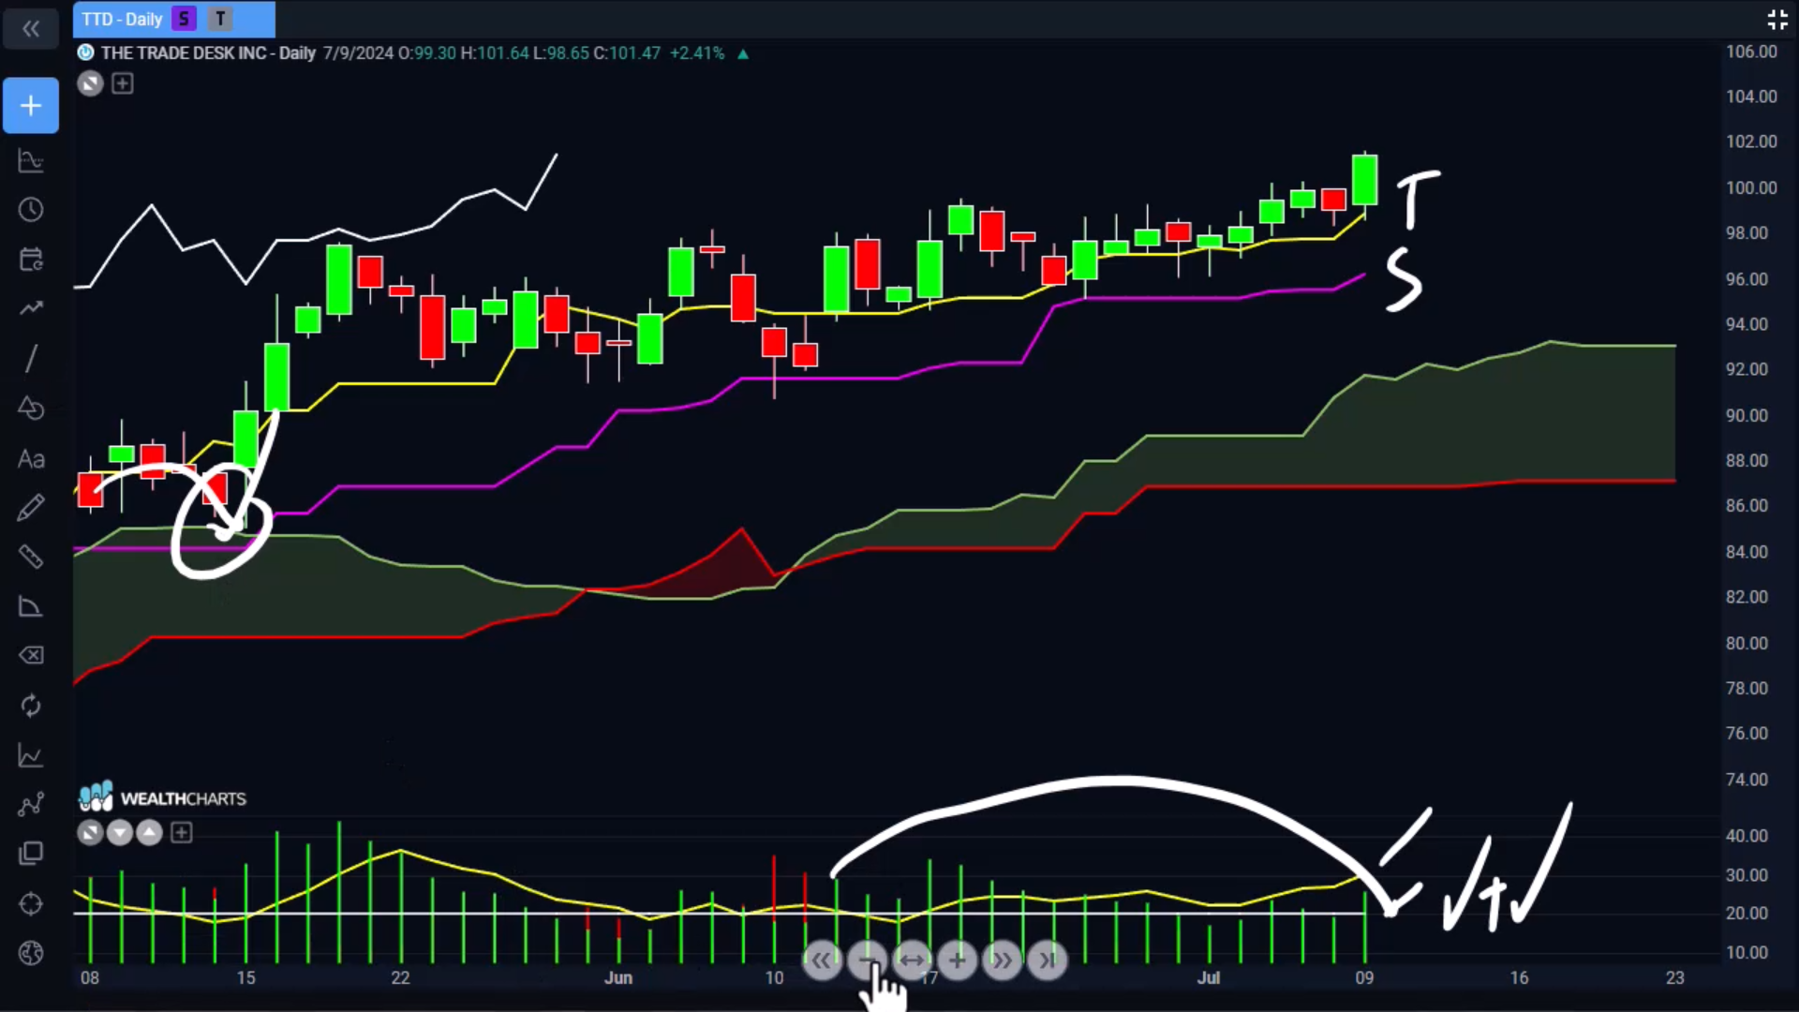Open the connected nodes pattern tool
This screenshot has height=1012, width=1799.
click(x=31, y=804)
